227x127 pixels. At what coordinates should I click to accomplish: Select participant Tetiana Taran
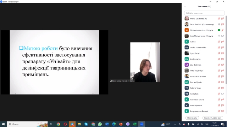[204, 88]
